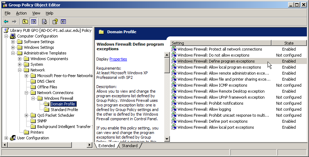The height and width of the screenshot is (157, 309).
Task: Select the Library PUB GPO policy root icon
Action: (6, 30)
